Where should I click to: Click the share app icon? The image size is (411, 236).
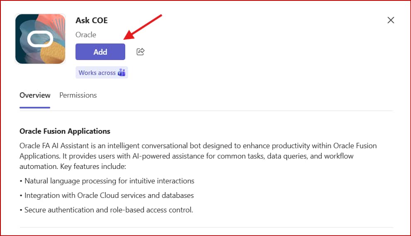141,52
